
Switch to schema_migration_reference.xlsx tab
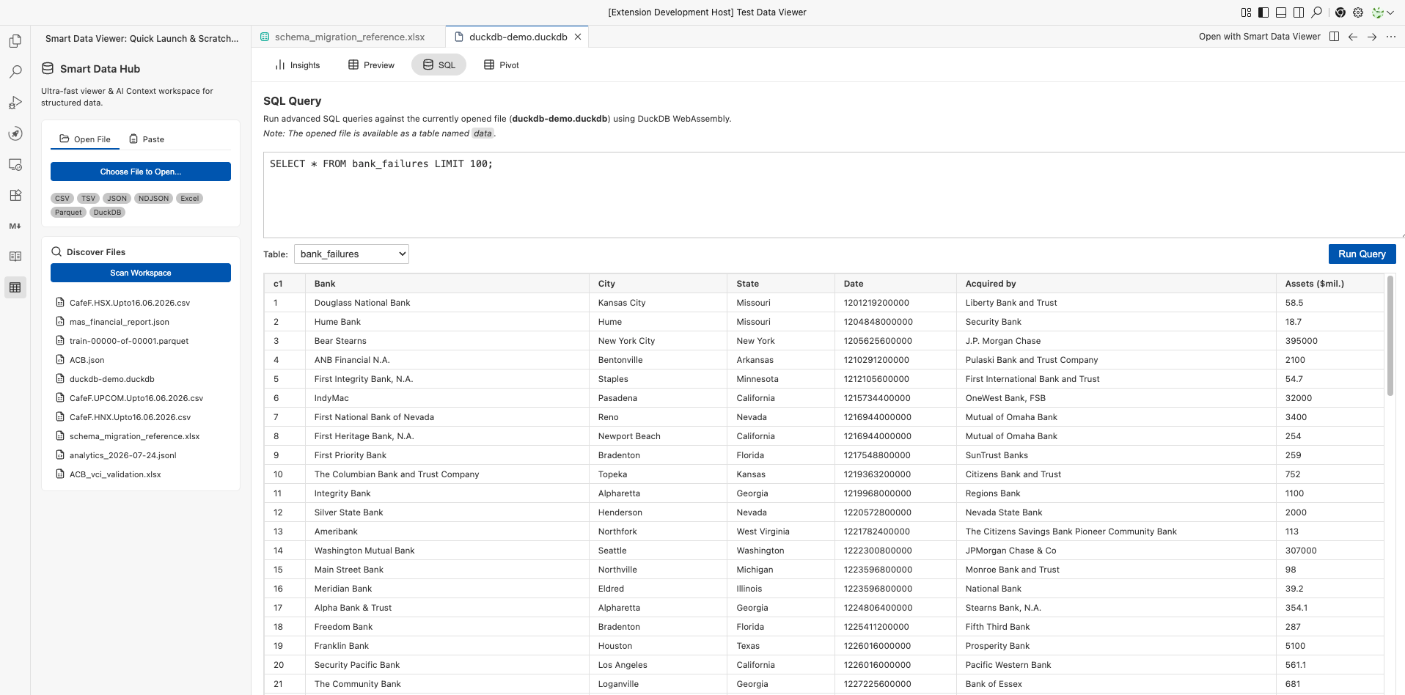[348, 37]
